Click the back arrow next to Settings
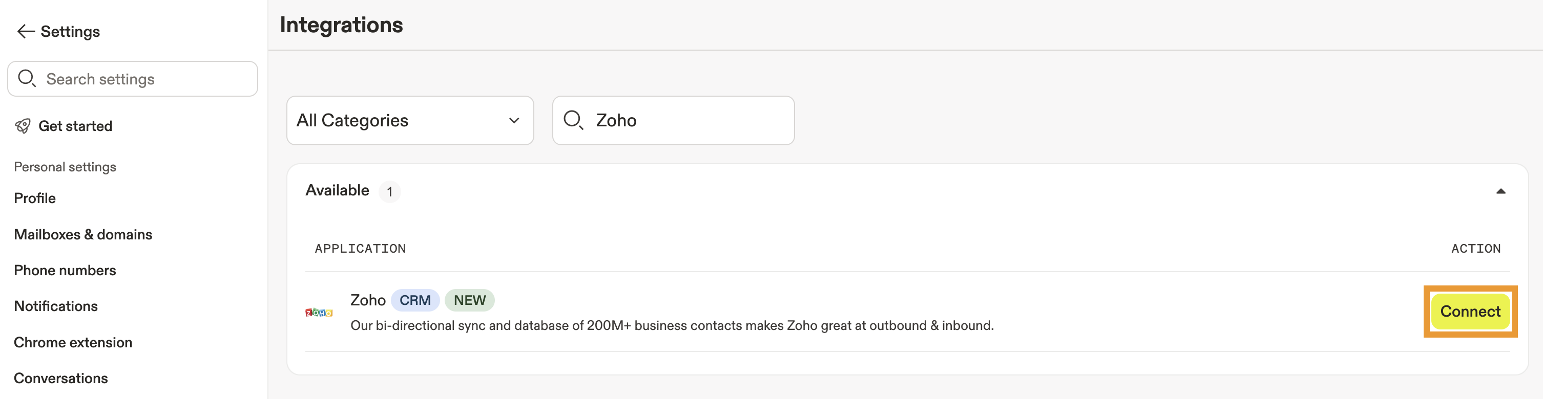1543x399 pixels. [26, 32]
